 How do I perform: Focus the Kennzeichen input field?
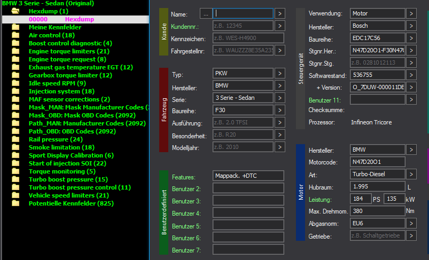click(248, 38)
